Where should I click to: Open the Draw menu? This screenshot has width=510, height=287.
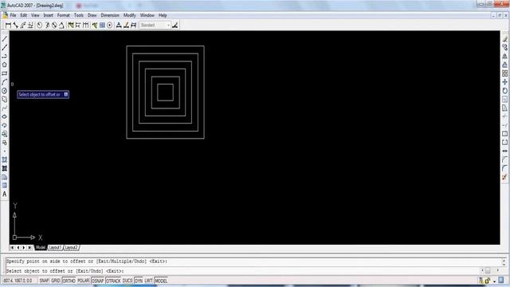pyautogui.click(x=92, y=15)
